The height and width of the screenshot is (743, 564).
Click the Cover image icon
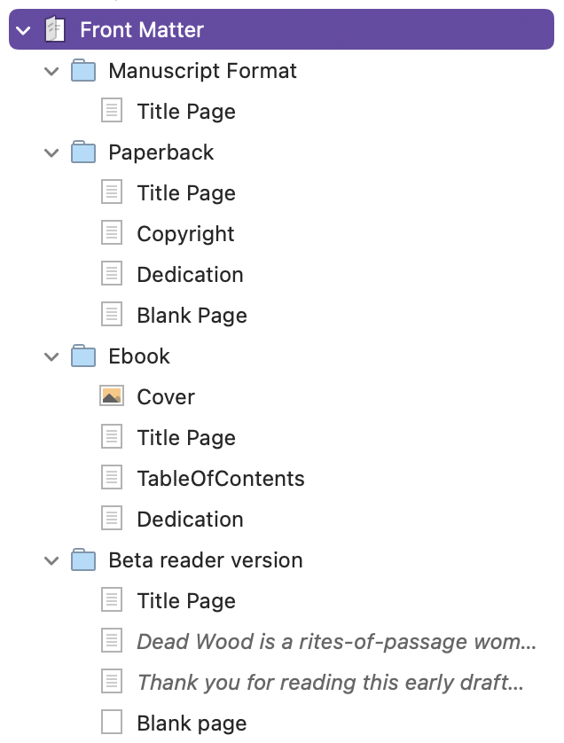(x=112, y=396)
